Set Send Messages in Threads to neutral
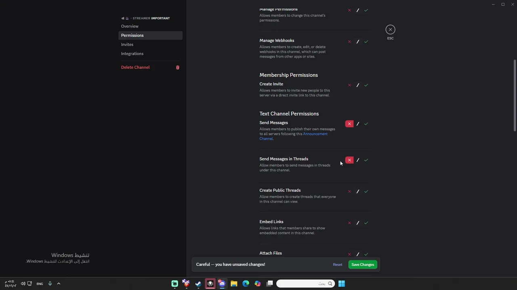517x290 pixels. click(358, 160)
